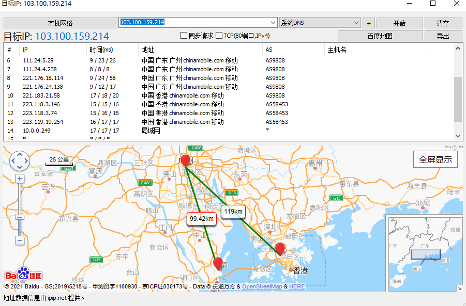Zoom out the map with minus button
466x306 pixels.
[x=20, y=240]
